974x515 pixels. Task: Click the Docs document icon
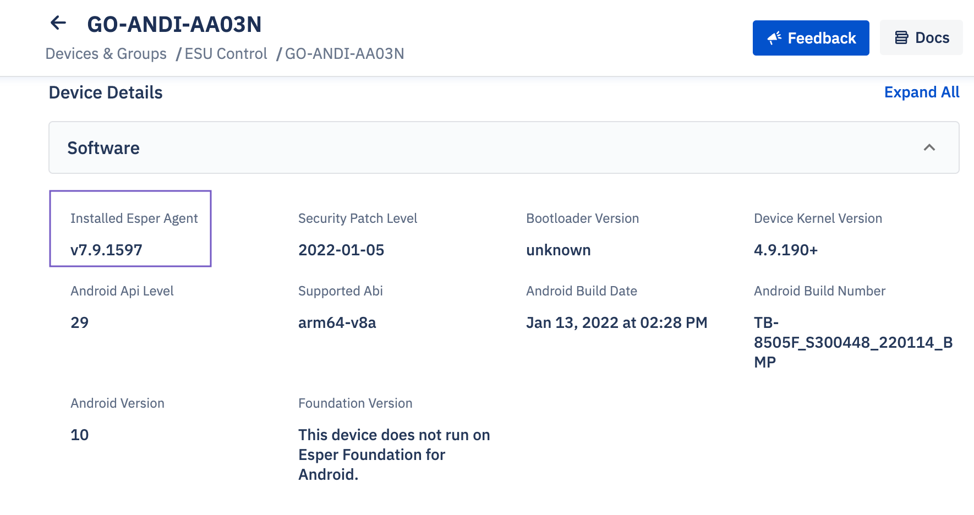[x=901, y=38]
